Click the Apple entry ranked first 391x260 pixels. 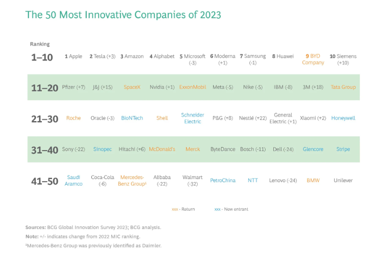click(73, 56)
